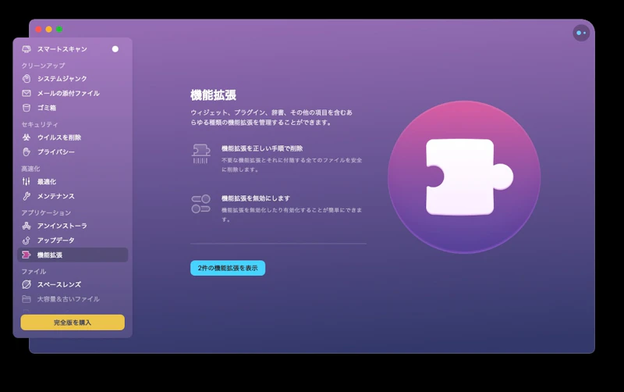Click the yellow minimize window button
624x392 pixels.
pos(48,29)
